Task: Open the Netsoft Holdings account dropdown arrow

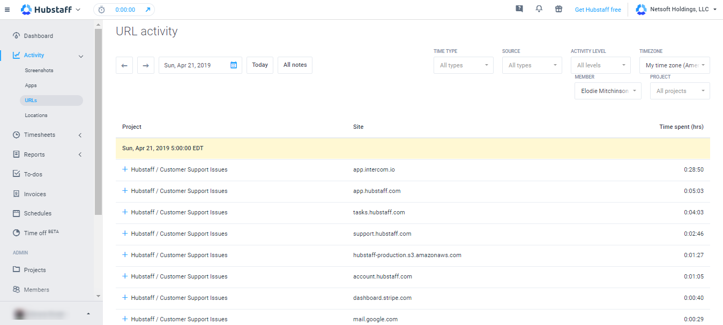Action: pyautogui.click(x=715, y=10)
